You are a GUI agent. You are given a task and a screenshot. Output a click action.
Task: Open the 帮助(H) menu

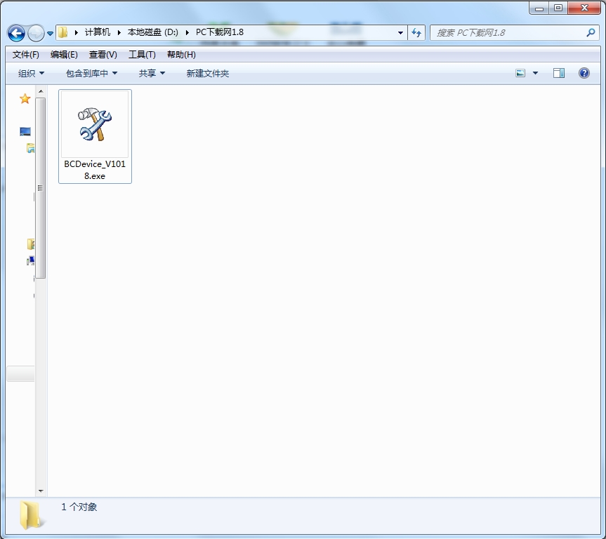(x=182, y=55)
